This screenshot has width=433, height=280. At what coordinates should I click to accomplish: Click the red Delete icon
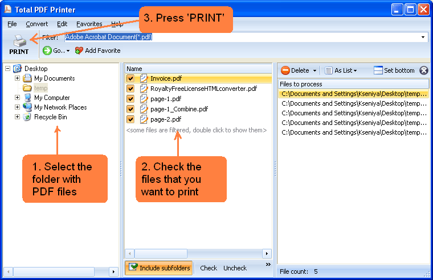(x=285, y=70)
